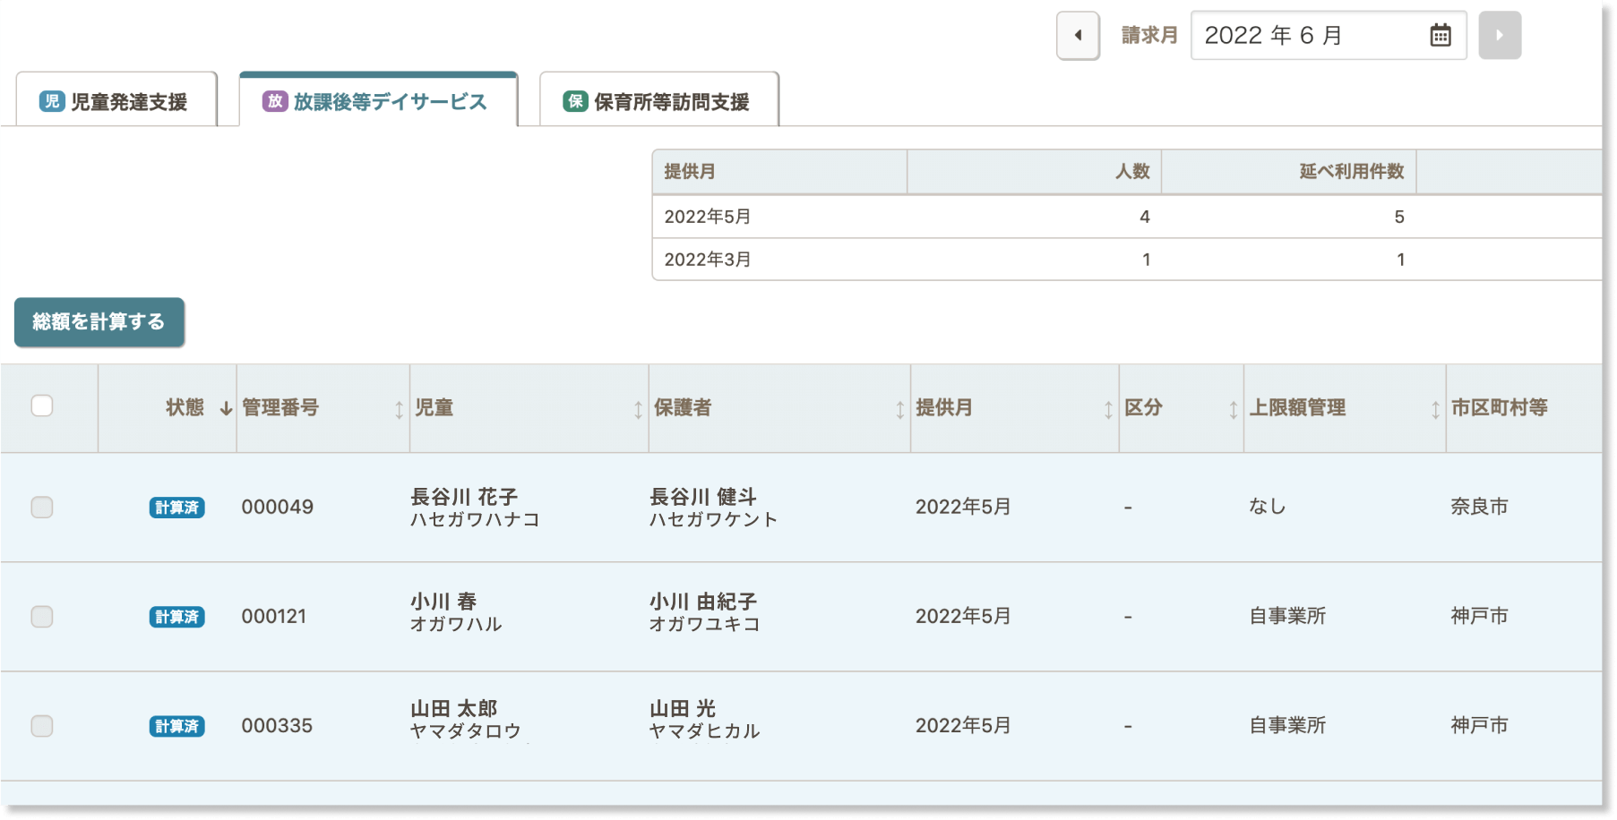Sort by 状態 column arrow
The height and width of the screenshot is (820, 1617).
226,408
